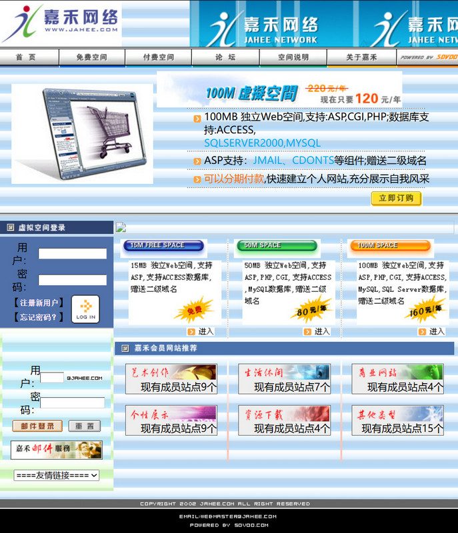Click the Jahee logo at top left
This screenshot has height=533, width=458.
pos(61,23)
